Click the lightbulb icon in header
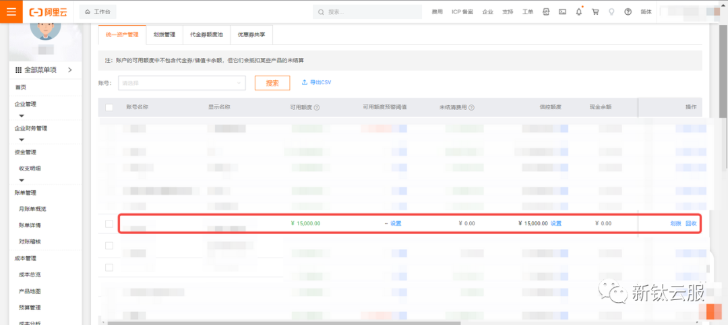The width and height of the screenshot is (728, 325). [x=611, y=11]
